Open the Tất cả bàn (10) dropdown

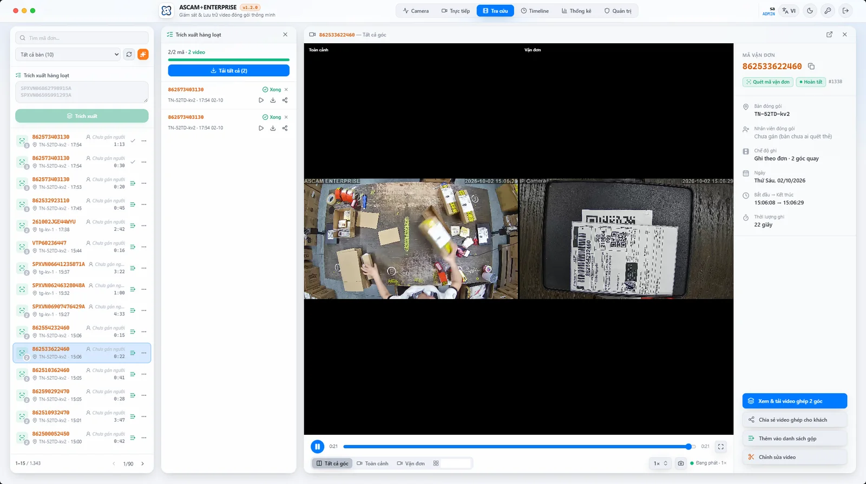[x=68, y=55]
